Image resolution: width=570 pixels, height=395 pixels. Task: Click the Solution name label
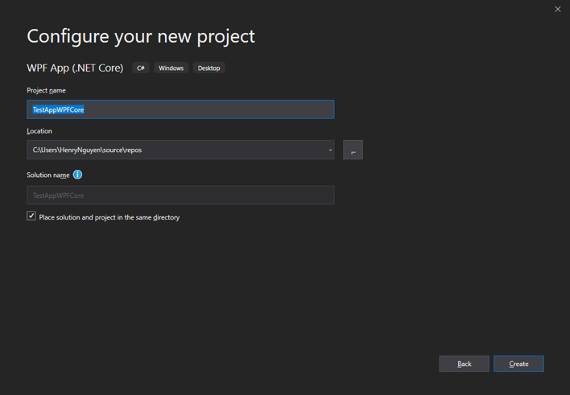(48, 175)
